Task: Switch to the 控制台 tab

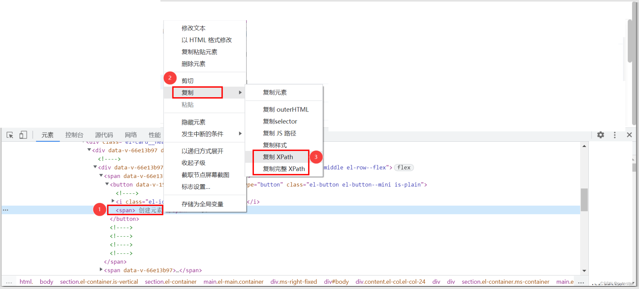Action: coord(74,135)
